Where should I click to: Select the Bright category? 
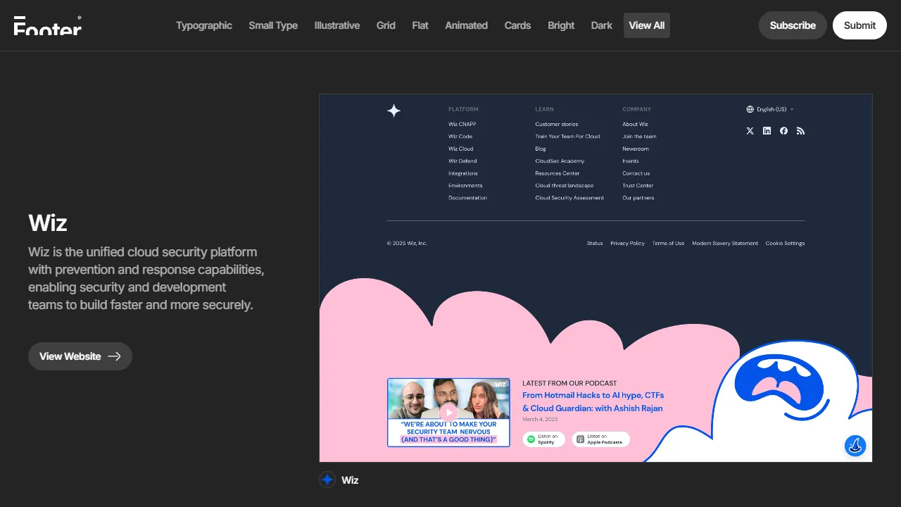(561, 25)
